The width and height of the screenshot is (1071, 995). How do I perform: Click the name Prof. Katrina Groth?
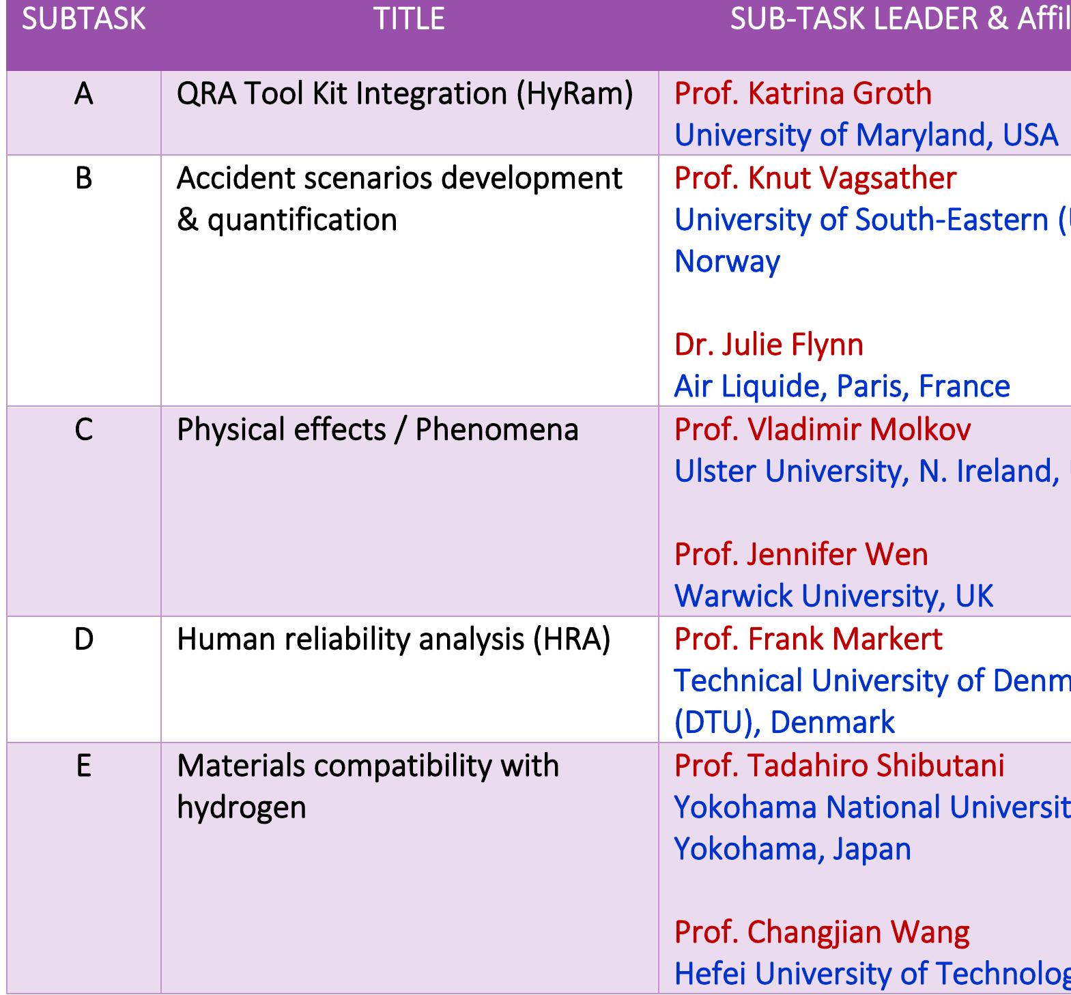coord(803,93)
